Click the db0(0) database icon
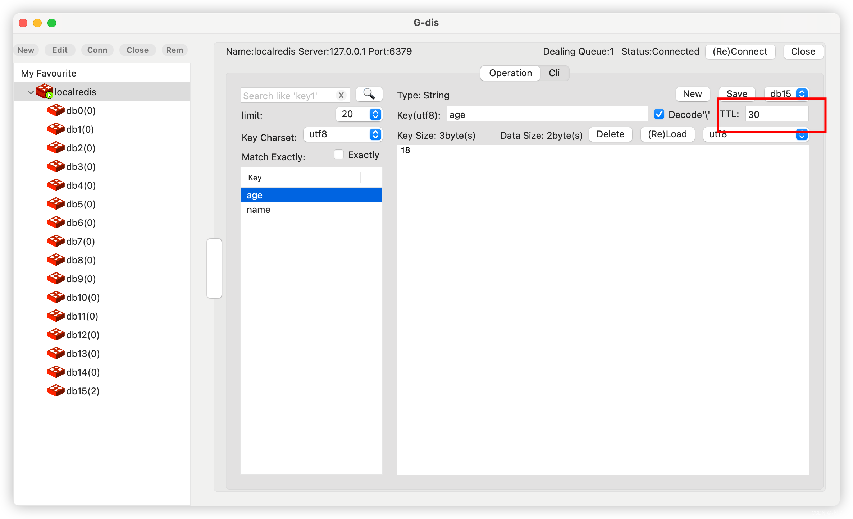 (x=56, y=110)
